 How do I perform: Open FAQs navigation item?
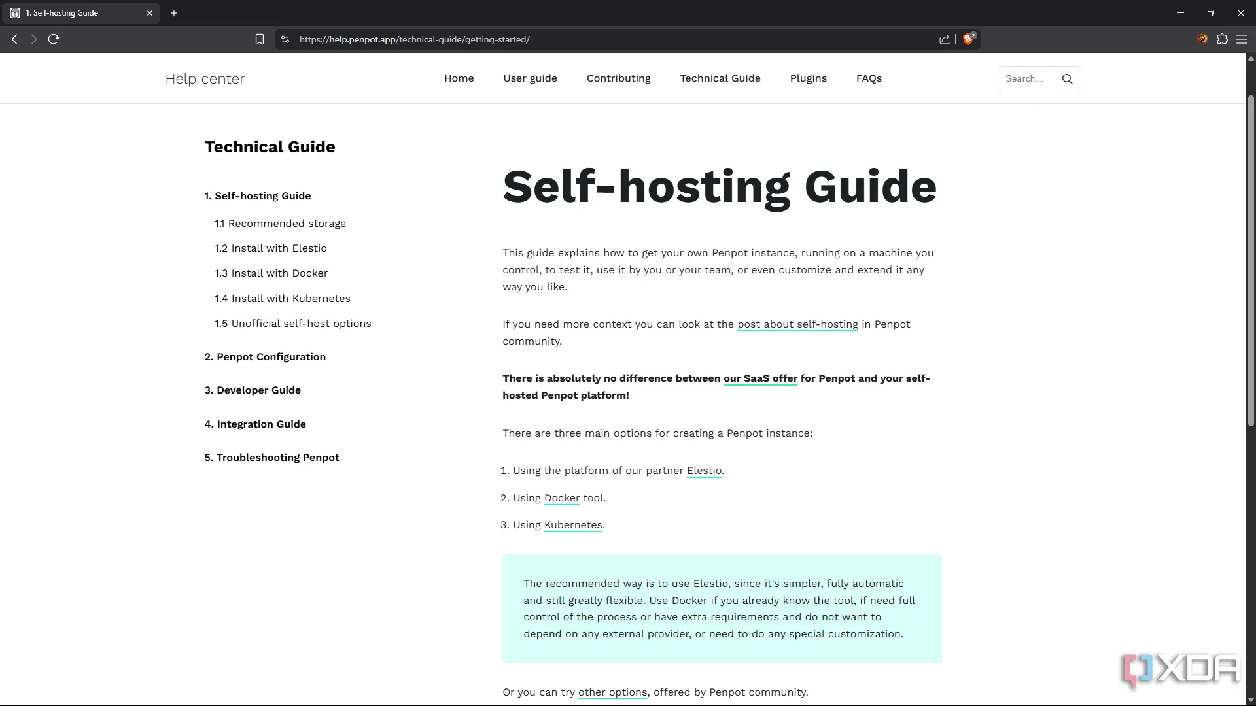pyautogui.click(x=869, y=78)
